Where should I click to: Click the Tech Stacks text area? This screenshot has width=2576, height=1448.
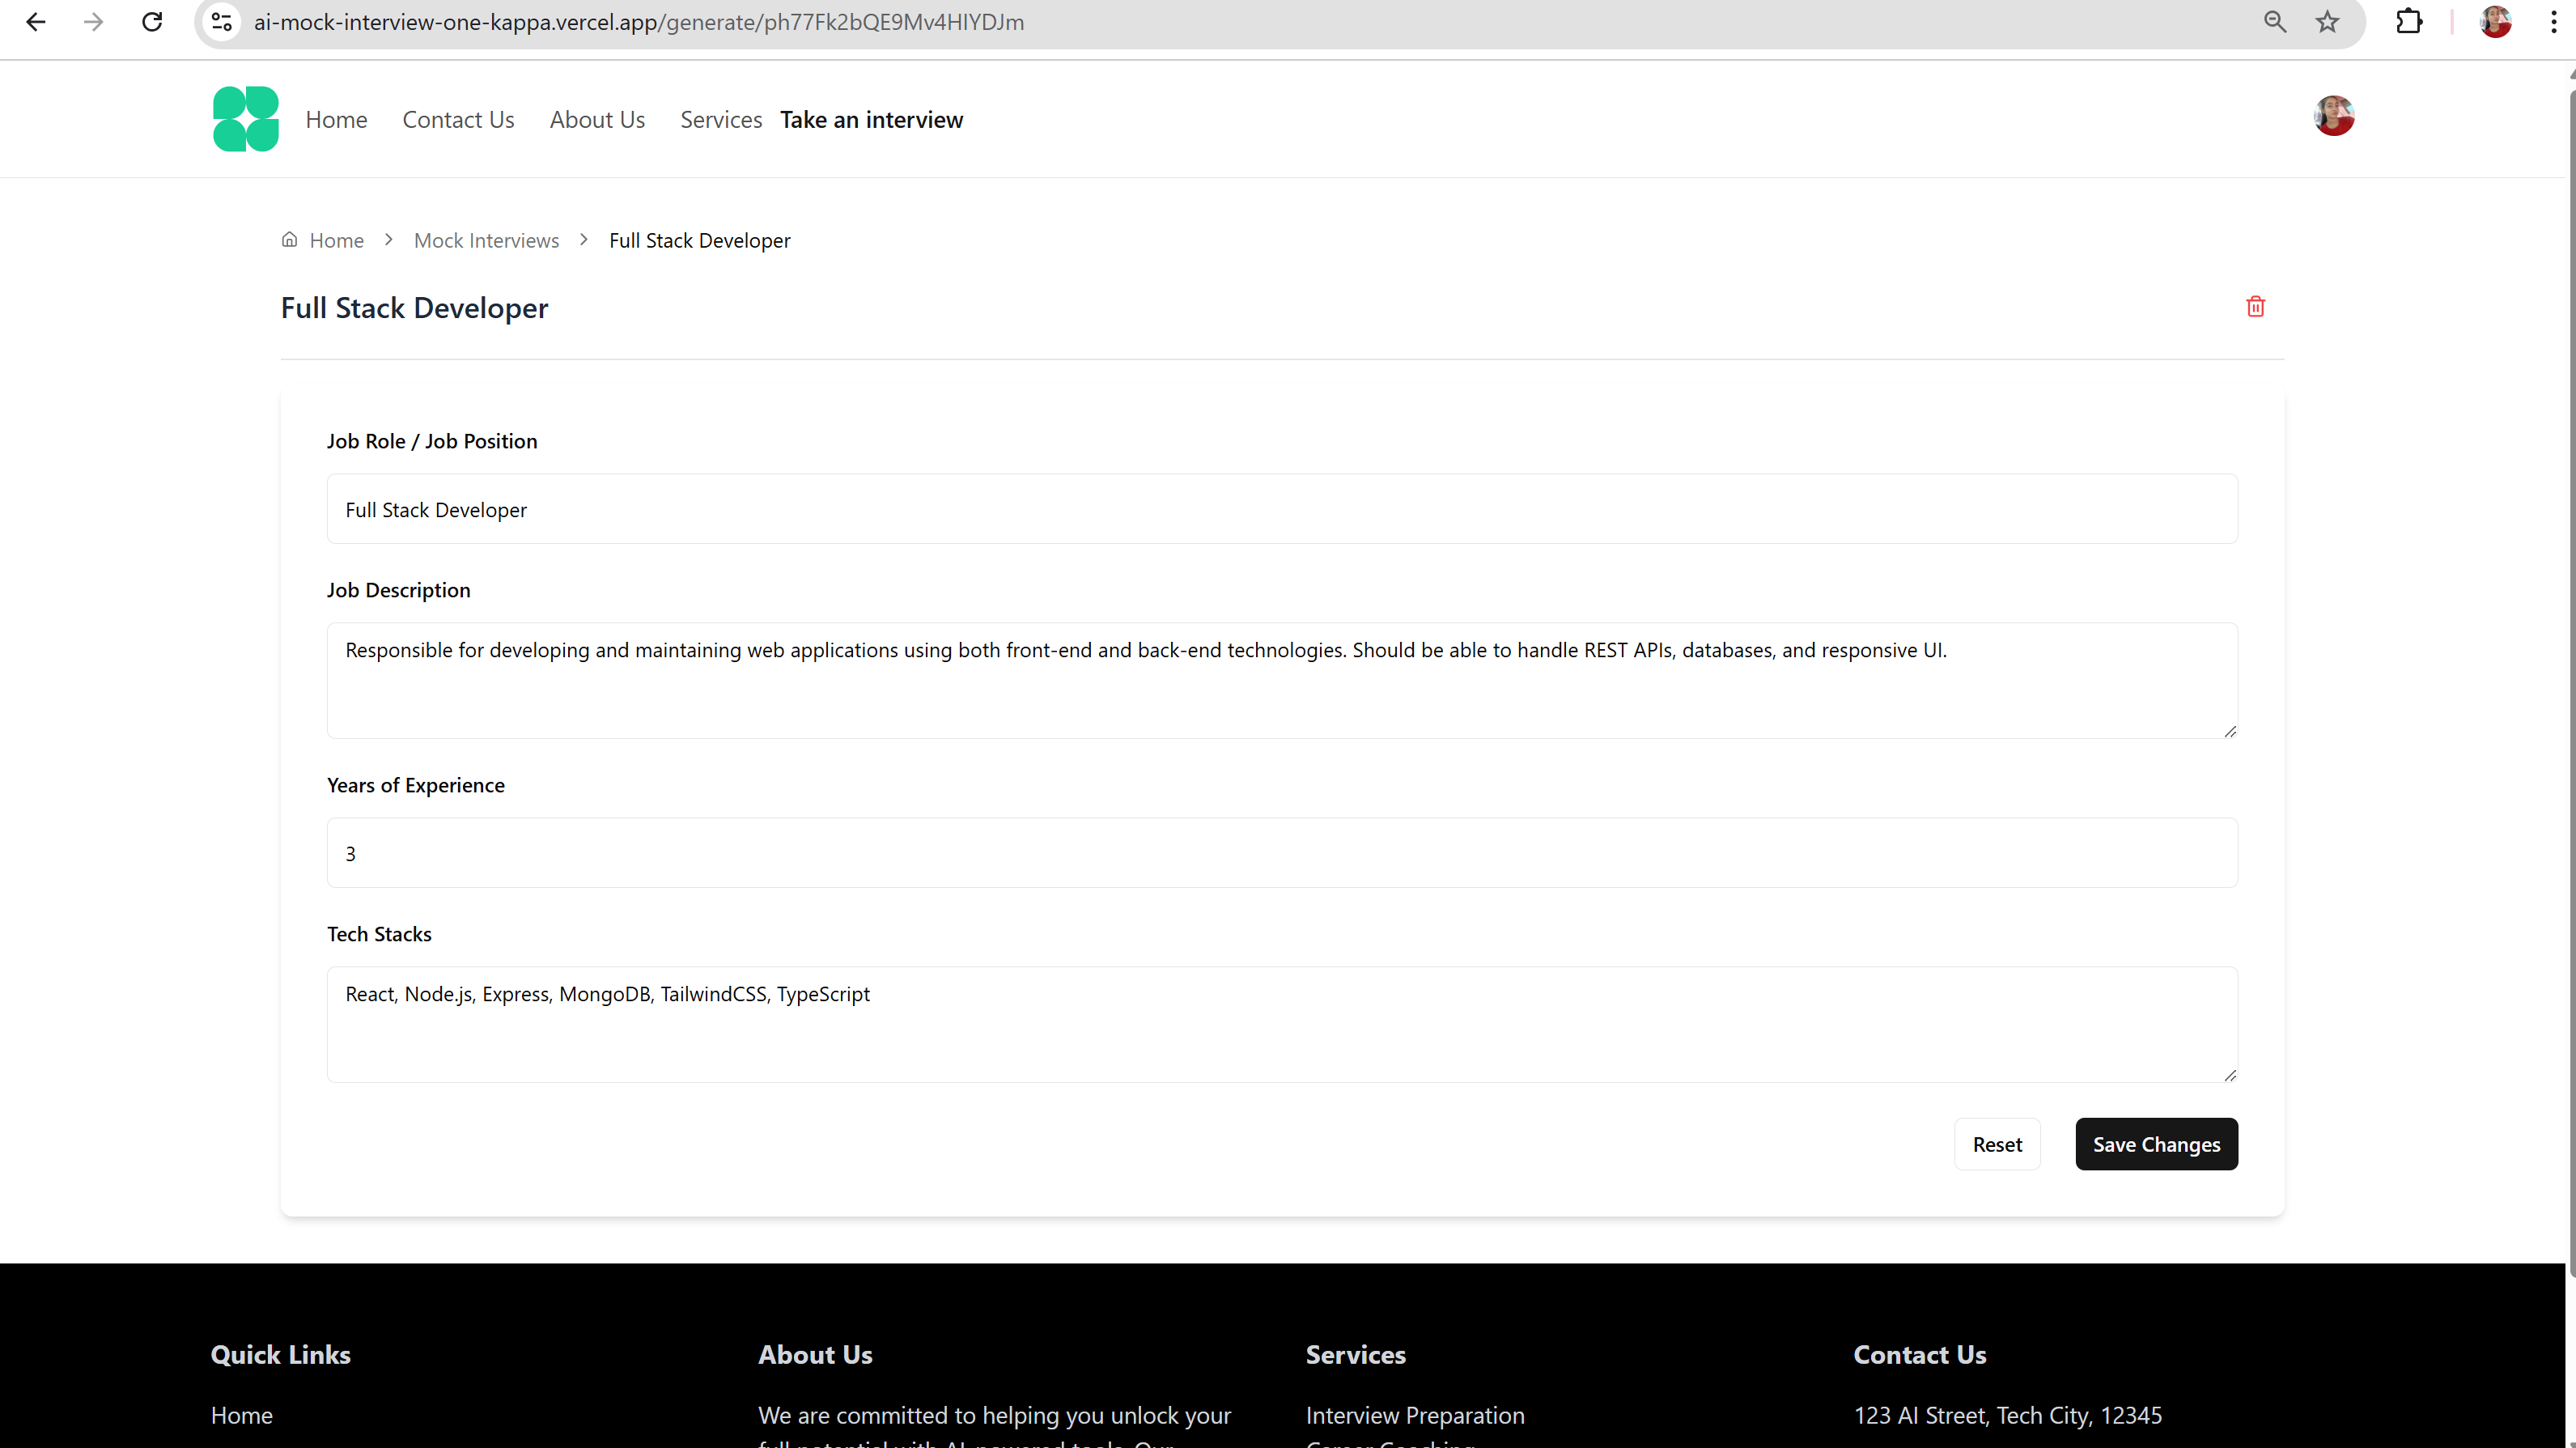[x=1281, y=1024]
